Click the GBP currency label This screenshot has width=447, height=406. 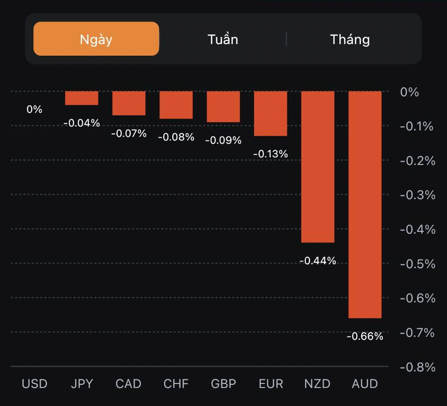pyautogui.click(x=223, y=383)
